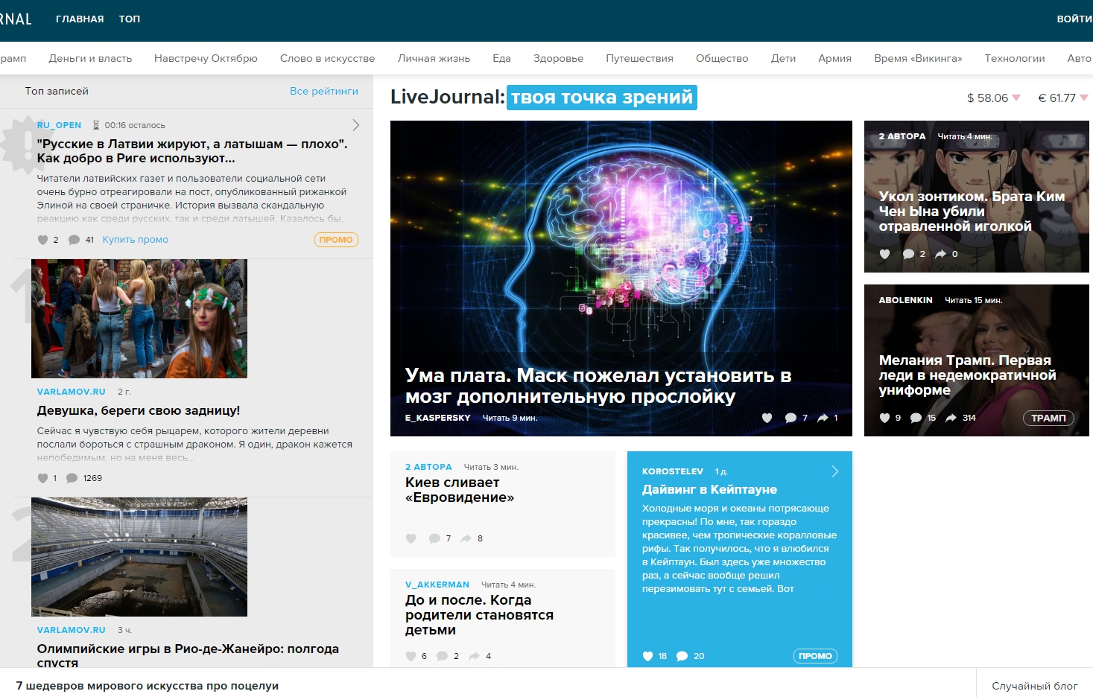The image size is (1093, 697).
Task: Select 'Технологии' category tab
Action: click(1014, 58)
